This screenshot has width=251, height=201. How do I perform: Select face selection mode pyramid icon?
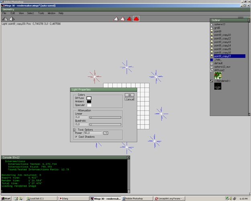[129, 19]
